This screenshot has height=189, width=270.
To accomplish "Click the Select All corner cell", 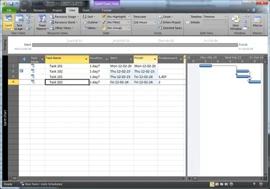I will pos(13,59).
